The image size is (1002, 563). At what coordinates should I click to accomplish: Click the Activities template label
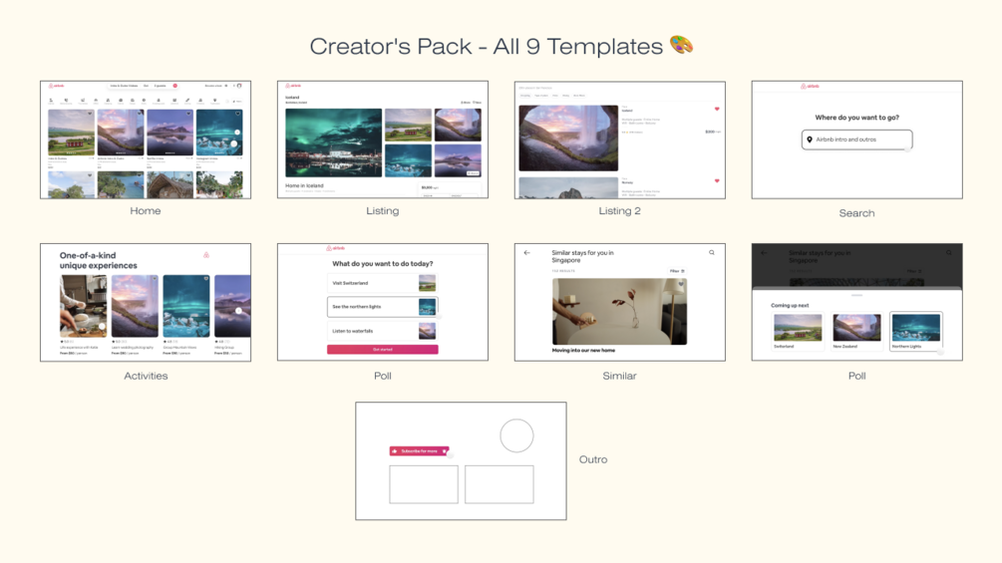click(146, 376)
